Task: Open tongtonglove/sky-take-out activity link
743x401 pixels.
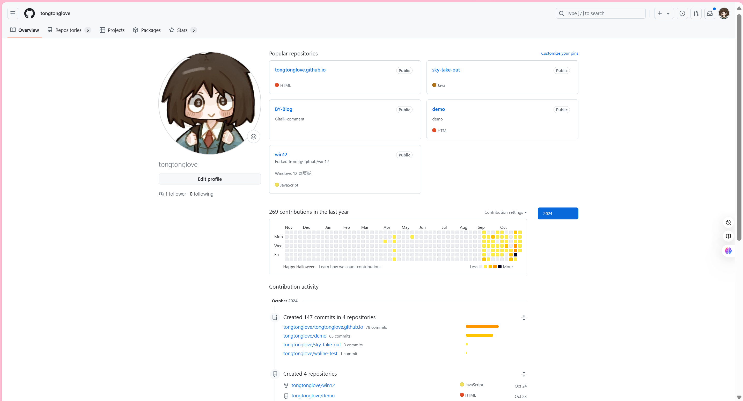Action: coord(312,345)
